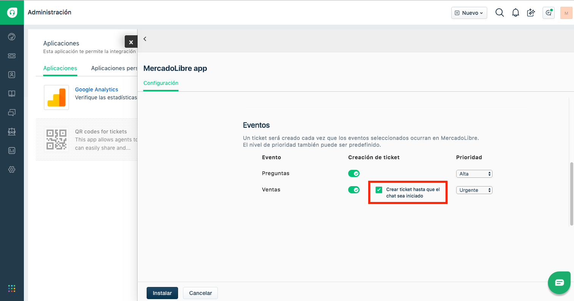Click the QR codes app icon
The height and width of the screenshot is (301, 574).
[56, 139]
